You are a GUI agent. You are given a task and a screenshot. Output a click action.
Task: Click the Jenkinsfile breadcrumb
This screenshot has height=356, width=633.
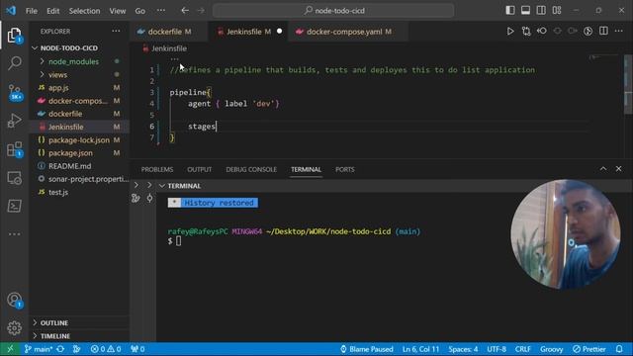point(165,48)
